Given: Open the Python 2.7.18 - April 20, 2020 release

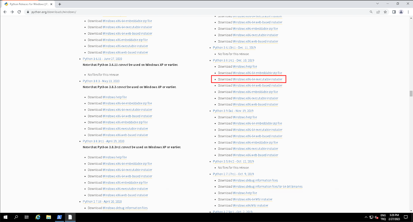Looking at the screenshot, I should point(102,202).
